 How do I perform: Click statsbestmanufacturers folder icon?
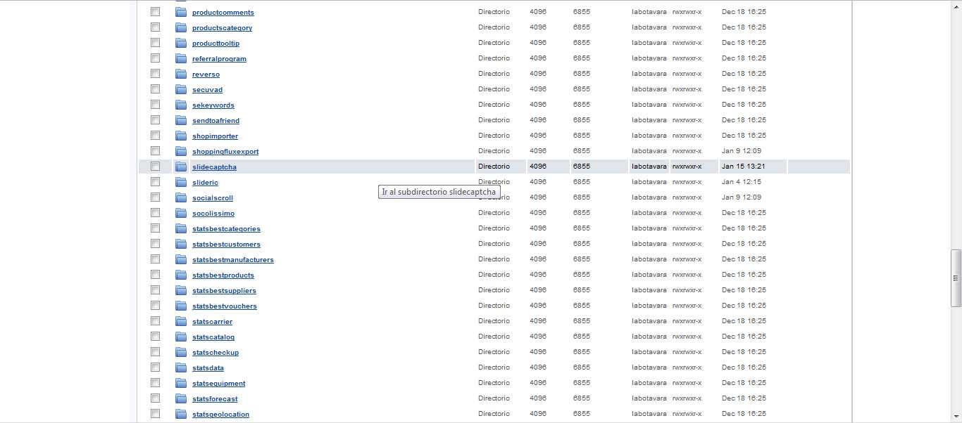(x=181, y=259)
